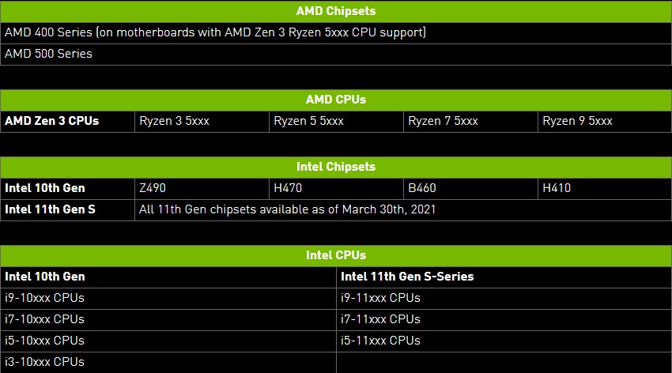Select the AMD 400 Series row
This screenshot has width=672, height=373.
click(216, 32)
